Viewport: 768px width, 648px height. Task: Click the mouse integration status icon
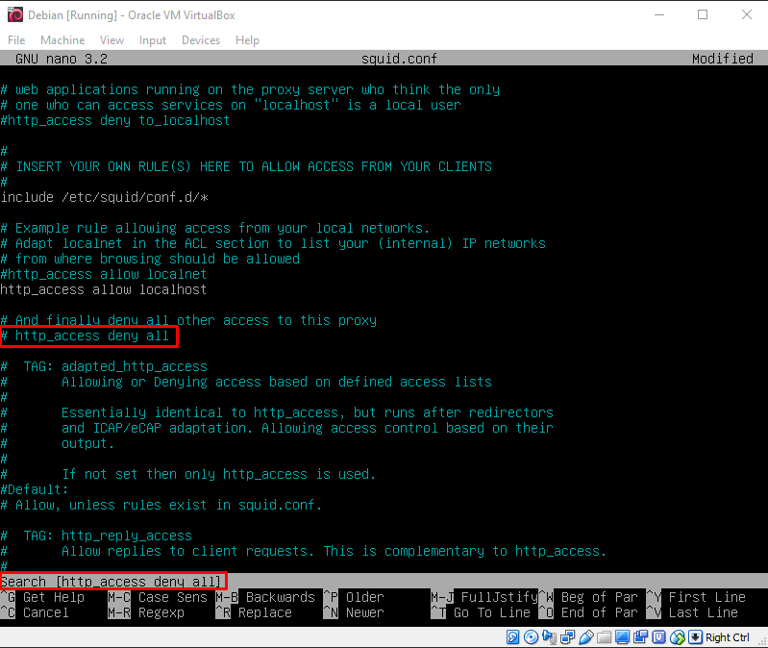[678, 636]
